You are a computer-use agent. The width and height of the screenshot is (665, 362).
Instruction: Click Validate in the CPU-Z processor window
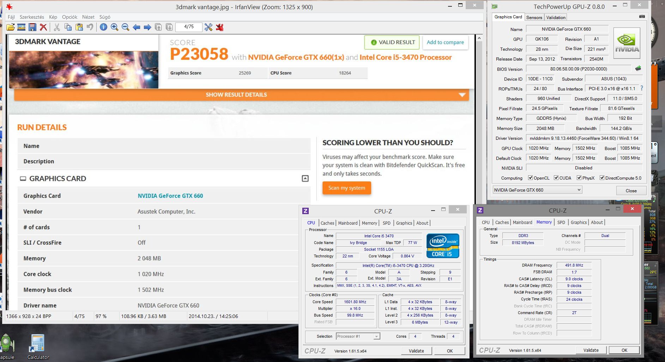(x=416, y=351)
